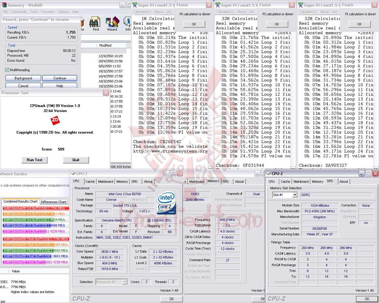Click Continue to resume WinRAR benchmark

(x=60, y=78)
